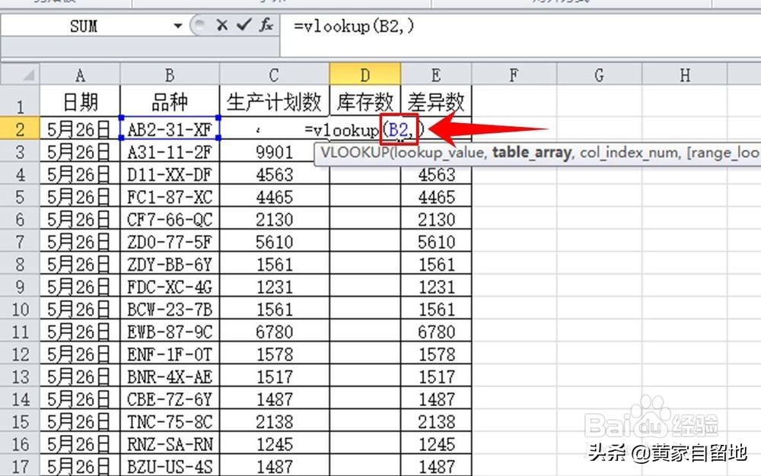Select cell CBE-7Z-6Y

coord(170,399)
